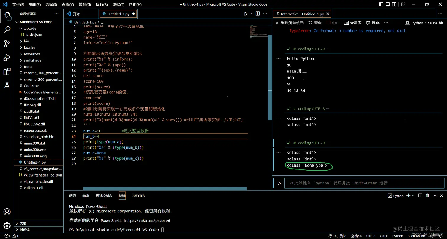This screenshot has width=447, height=239.
Task: Change the CRLF line ending setting
Action: click(x=384, y=236)
